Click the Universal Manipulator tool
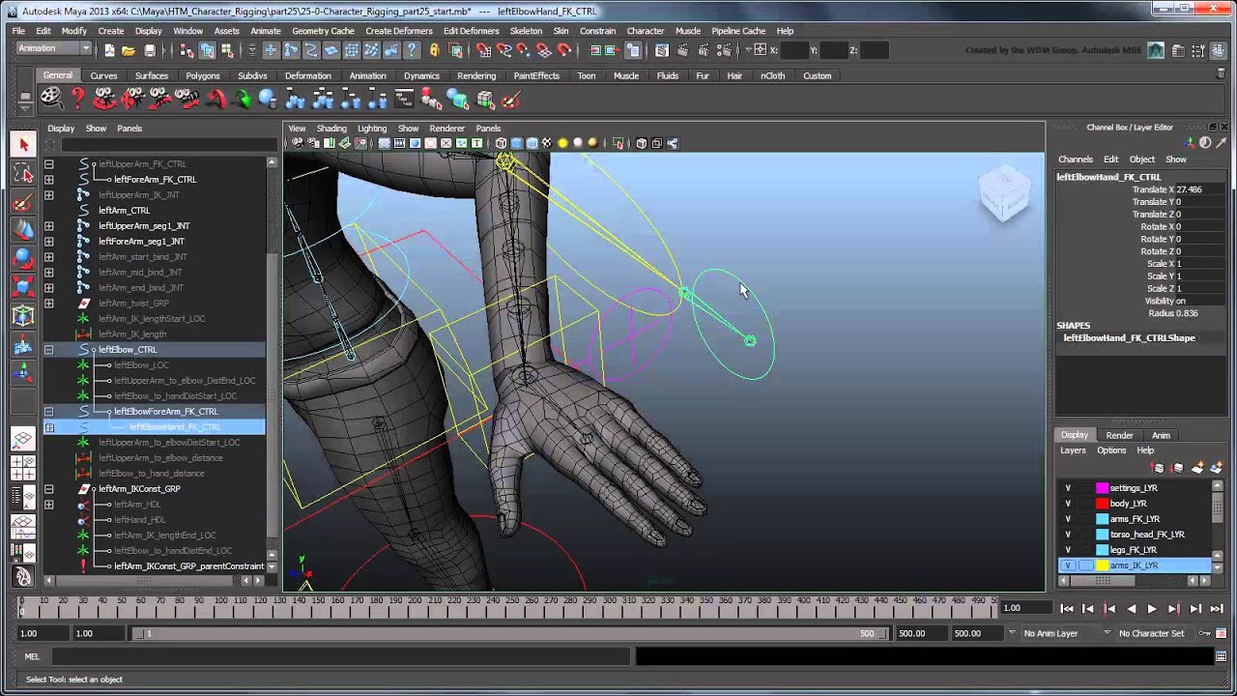 point(23,316)
